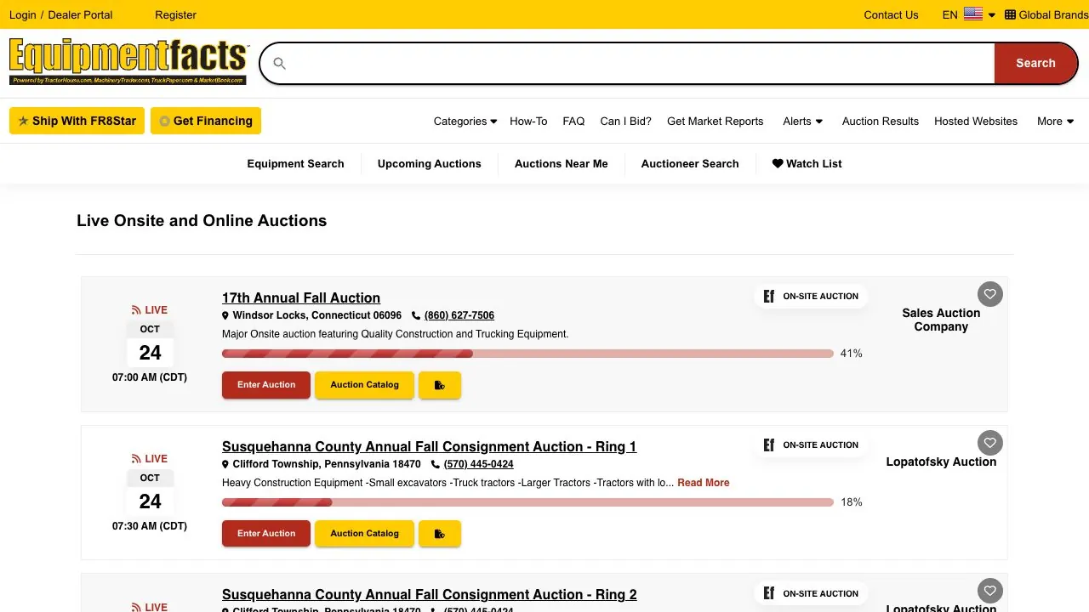Viewport: 1089px width, 612px height.
Task: Open the EN language dropdown arrow
Action: 992,15
